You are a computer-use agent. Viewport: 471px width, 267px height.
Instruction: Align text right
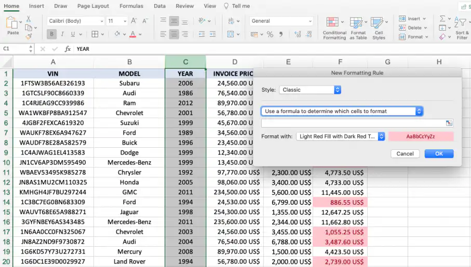point(185,34)
